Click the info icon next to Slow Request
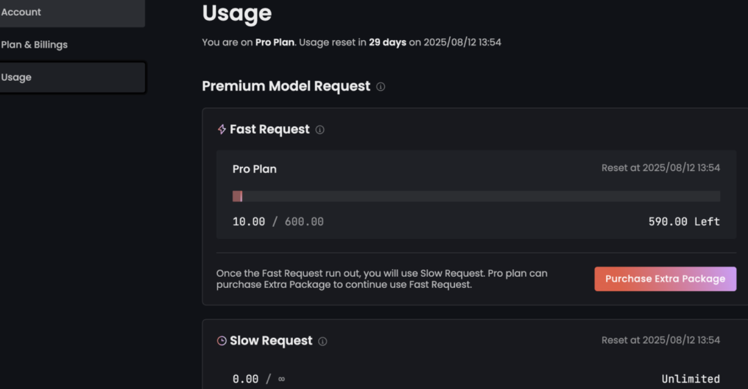Screen dimensions: 748x389 click(x=323, y=341)
